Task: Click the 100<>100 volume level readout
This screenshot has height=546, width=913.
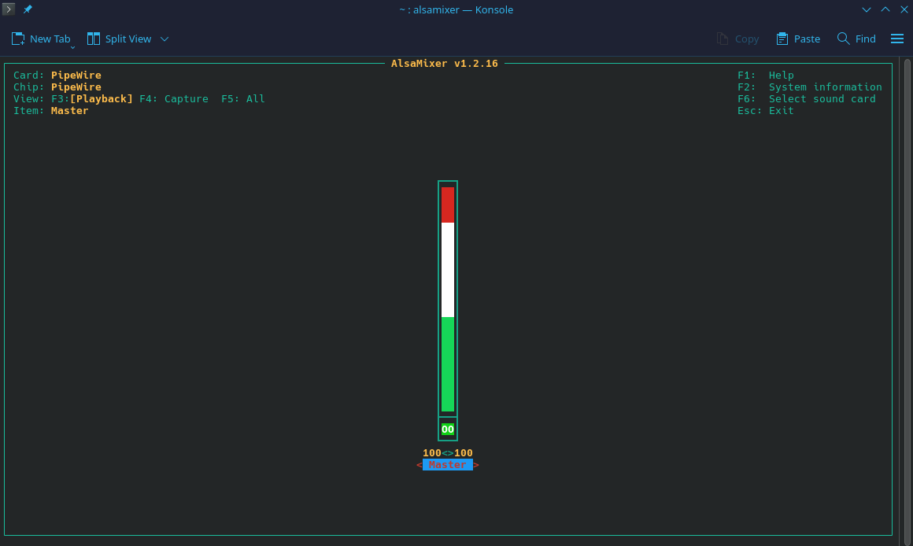Action: 448,453
